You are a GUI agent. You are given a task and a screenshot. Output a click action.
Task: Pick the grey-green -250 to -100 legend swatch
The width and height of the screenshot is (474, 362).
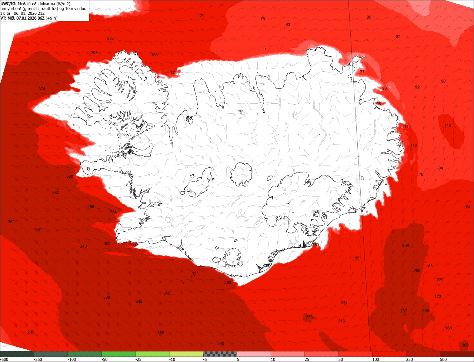tap(51, 354)
